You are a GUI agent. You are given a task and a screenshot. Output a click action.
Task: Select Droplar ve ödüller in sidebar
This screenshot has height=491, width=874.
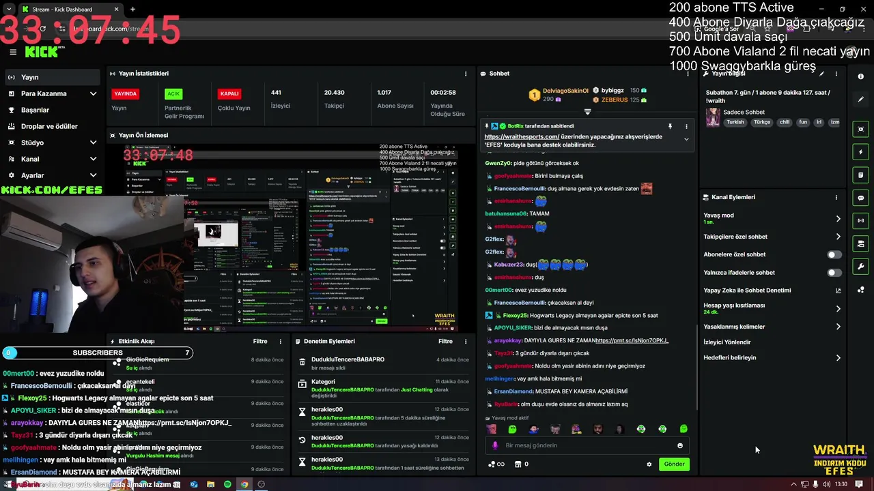53,126
